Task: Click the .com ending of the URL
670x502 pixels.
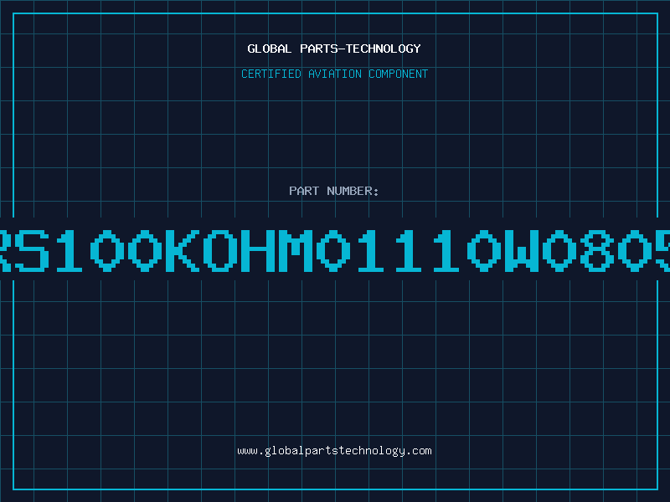Action: pos(419,451)
